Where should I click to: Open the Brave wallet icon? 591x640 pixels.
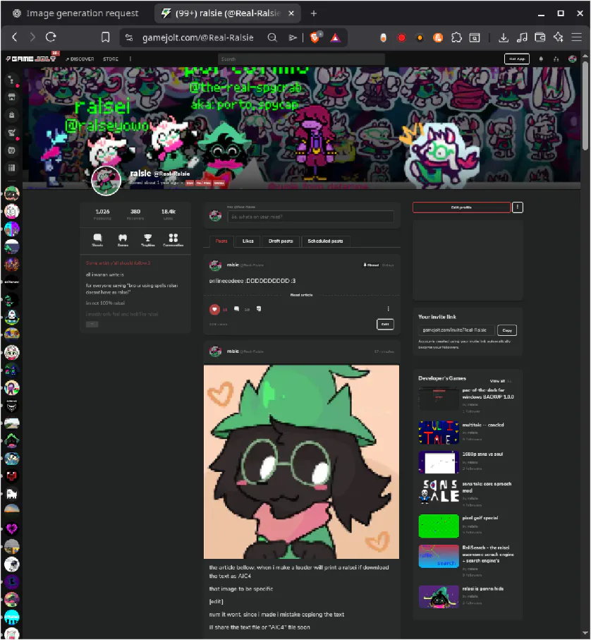tap(540, 37)
